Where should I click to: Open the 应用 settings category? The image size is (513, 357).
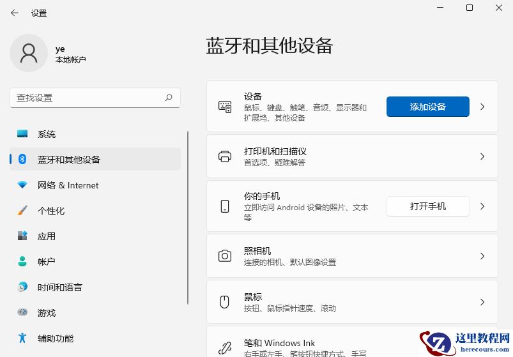pyautogui.click(x=95, y=236)
